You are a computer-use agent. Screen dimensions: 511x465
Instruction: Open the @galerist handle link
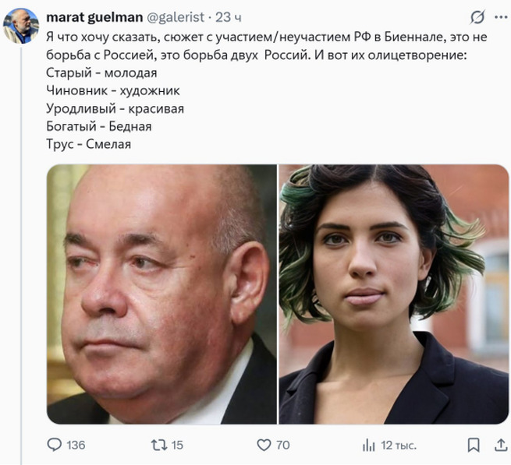(176, 17)
